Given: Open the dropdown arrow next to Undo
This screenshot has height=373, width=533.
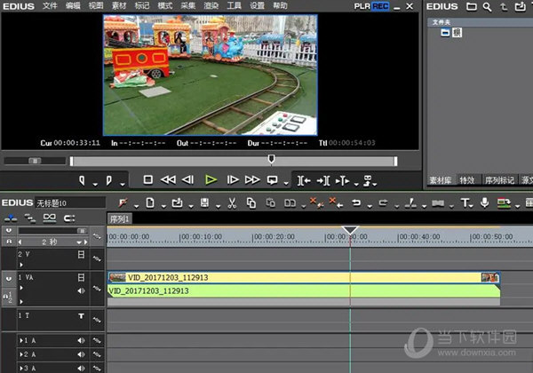Looking at the screenshot, I should coord(370,206).
